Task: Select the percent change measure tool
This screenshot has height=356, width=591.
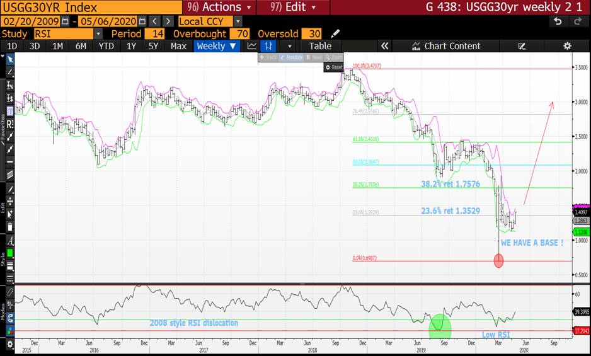Action: (x=10, y=85)
